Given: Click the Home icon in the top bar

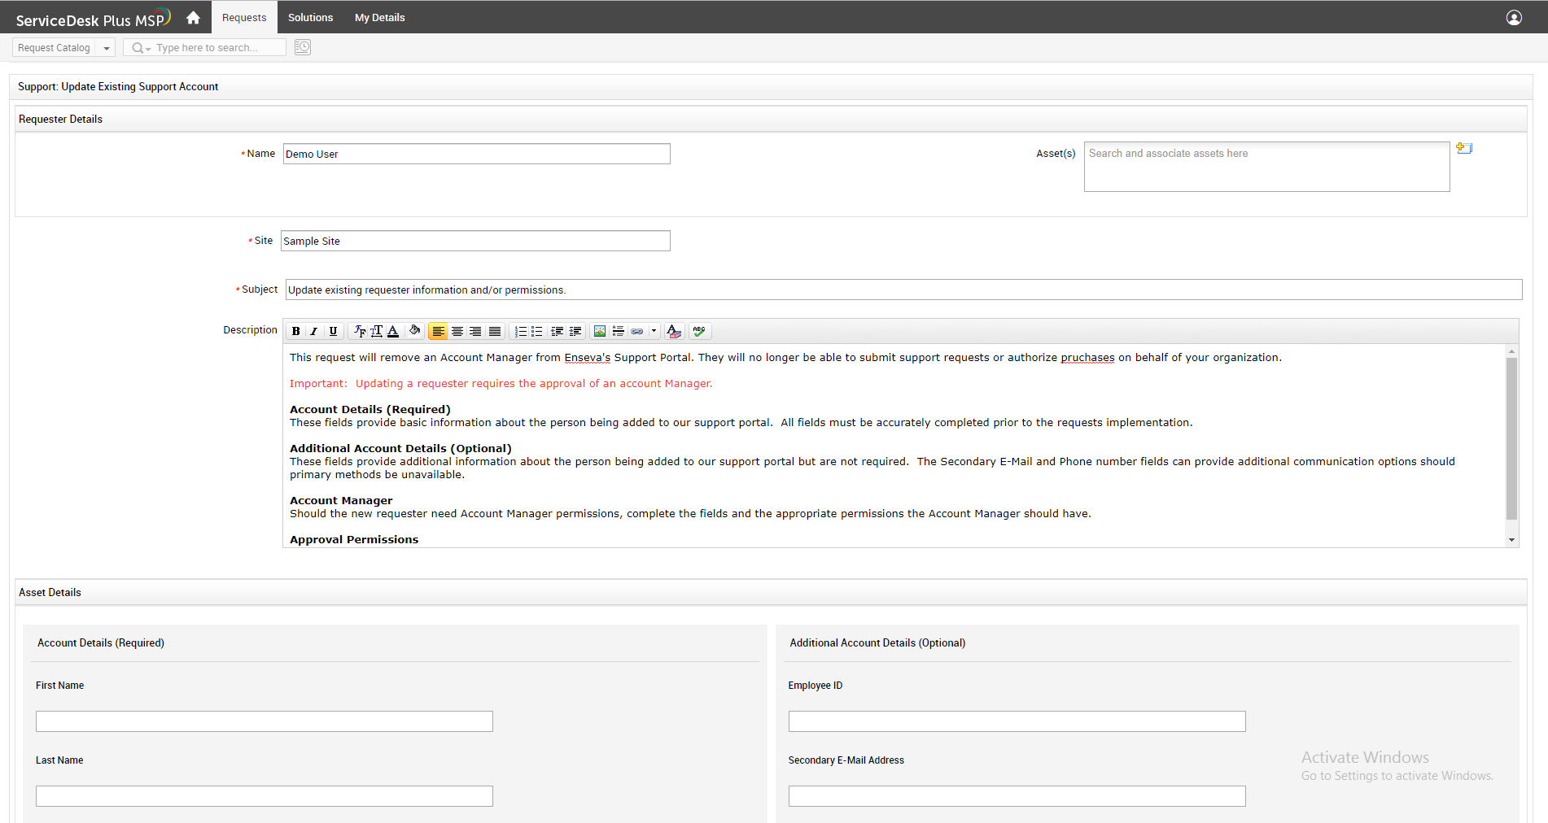Looking at the screenshot, I should (x=193, y=17).
